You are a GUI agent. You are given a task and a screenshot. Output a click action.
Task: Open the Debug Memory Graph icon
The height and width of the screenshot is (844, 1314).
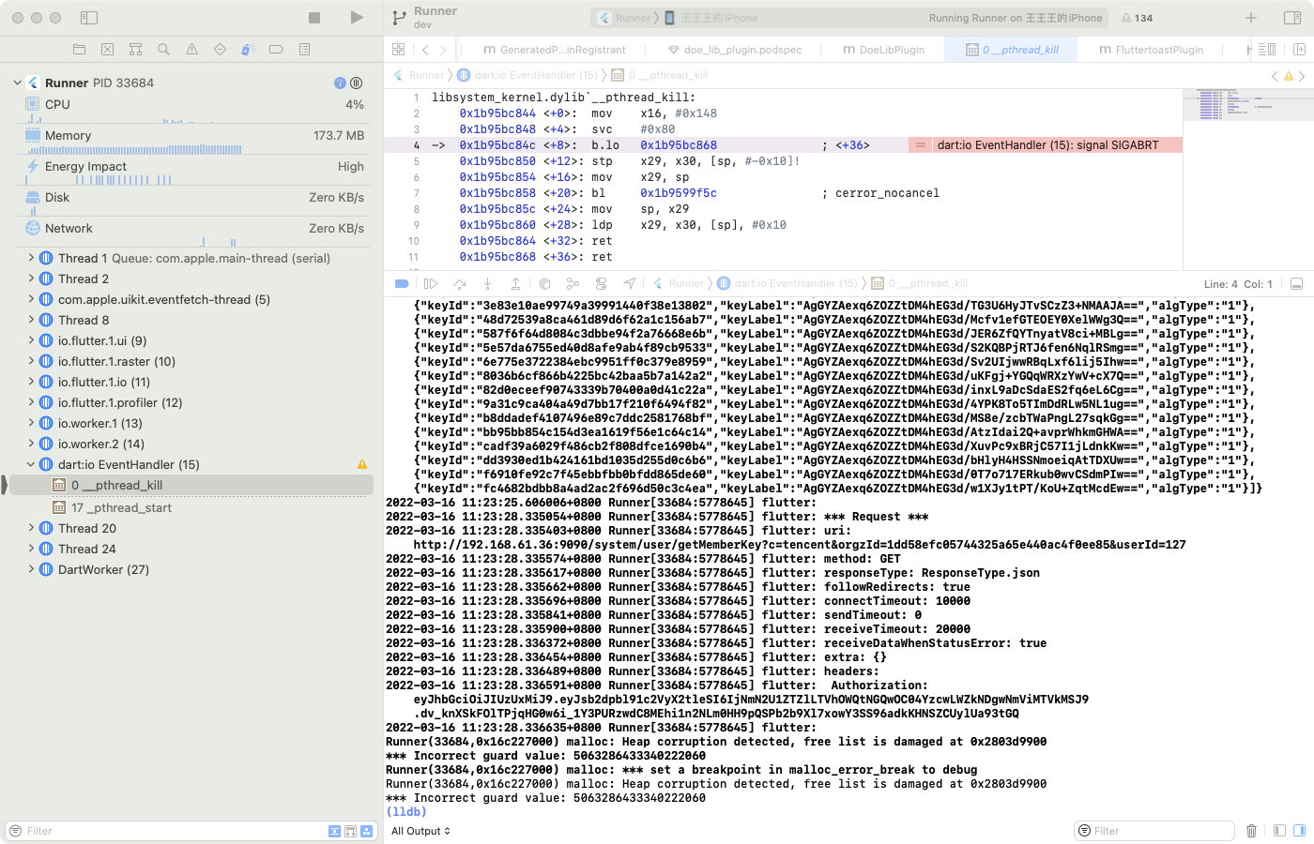[573, 283]
